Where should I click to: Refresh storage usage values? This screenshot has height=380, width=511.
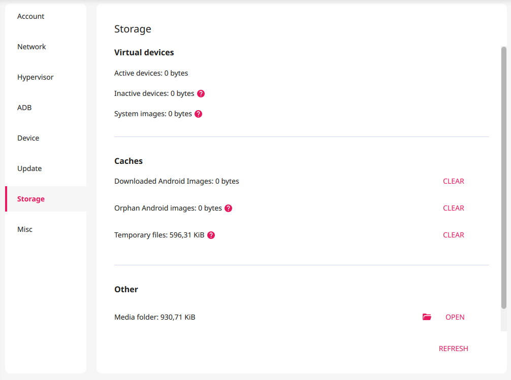(453, 349)
